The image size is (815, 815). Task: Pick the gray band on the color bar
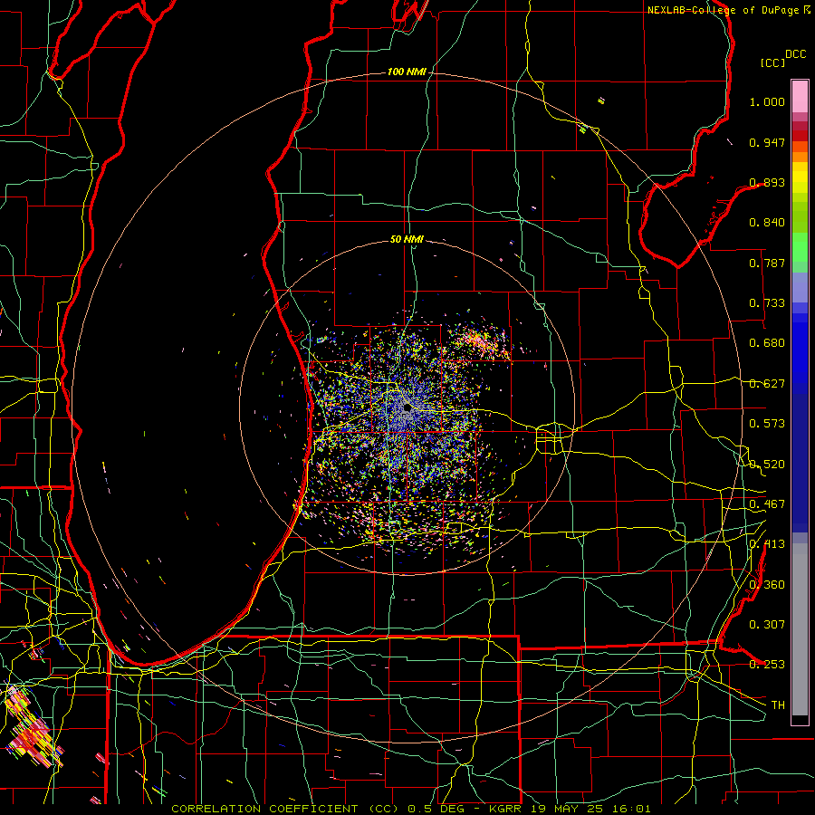coord(800,629)
